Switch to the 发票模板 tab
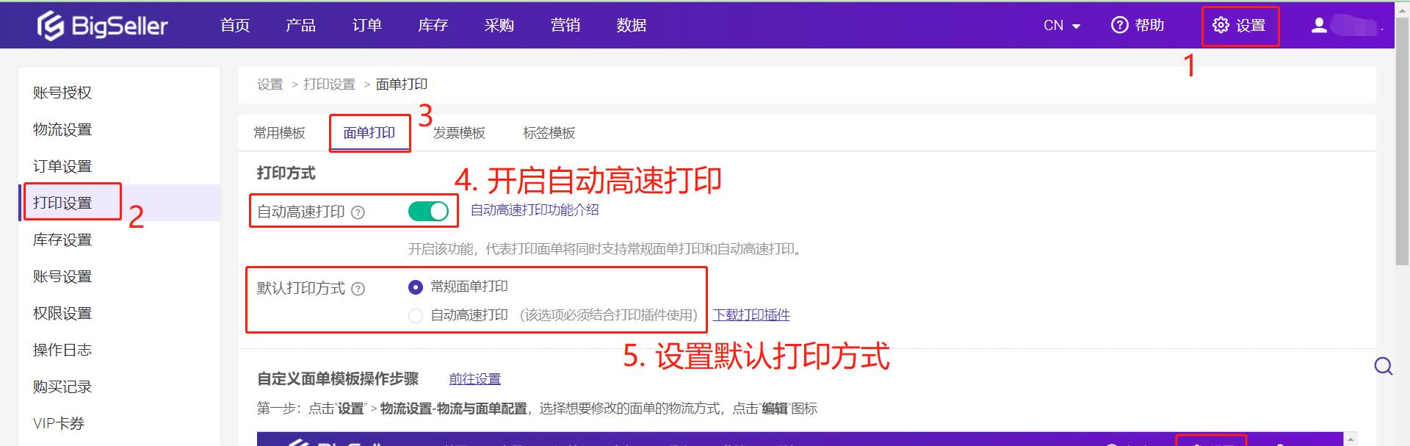 [x=459, y=133]
